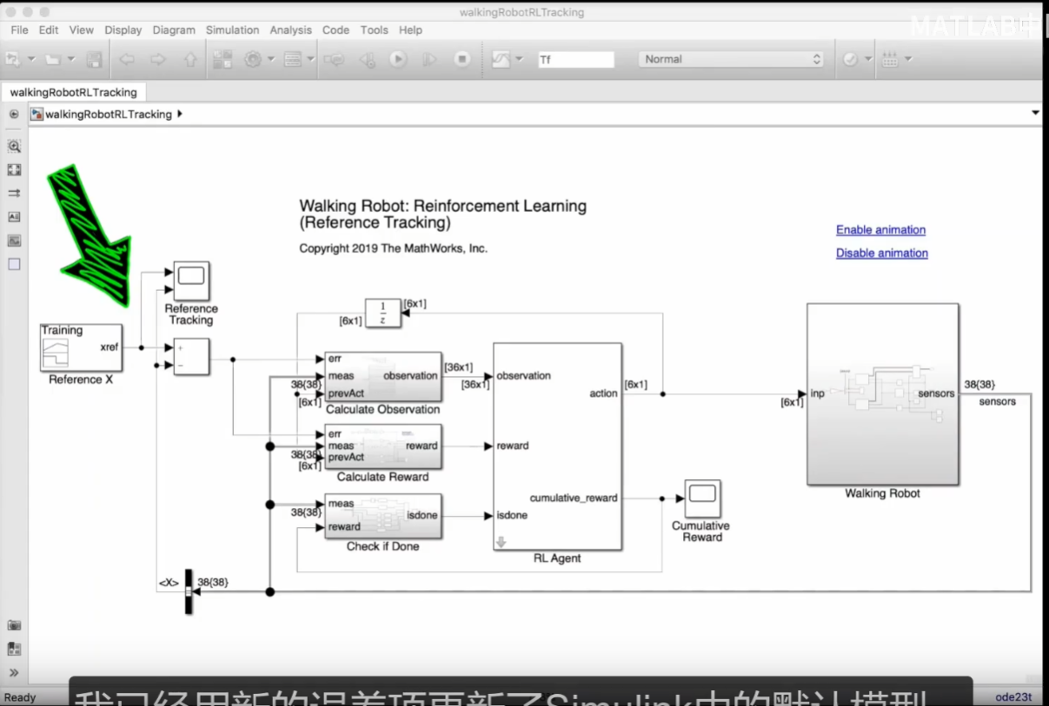The height and width of the screenshot is (706, 1049).
Task: Click the Step Forward simulation icon
Action: 429,59
